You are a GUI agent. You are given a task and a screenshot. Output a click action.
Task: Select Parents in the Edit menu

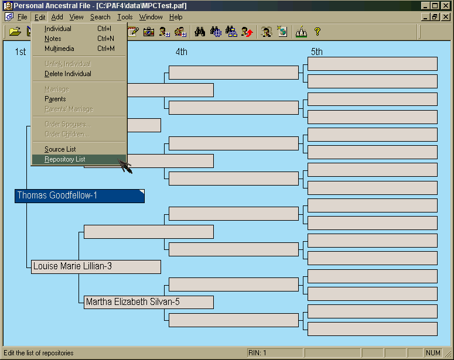pyautogui.click(x=79, y=99)
